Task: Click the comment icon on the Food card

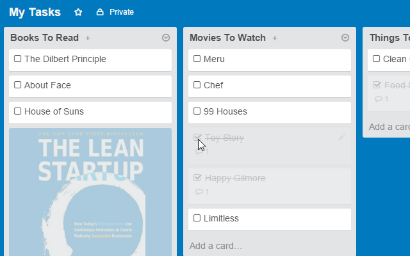Action: pos(379,99)
